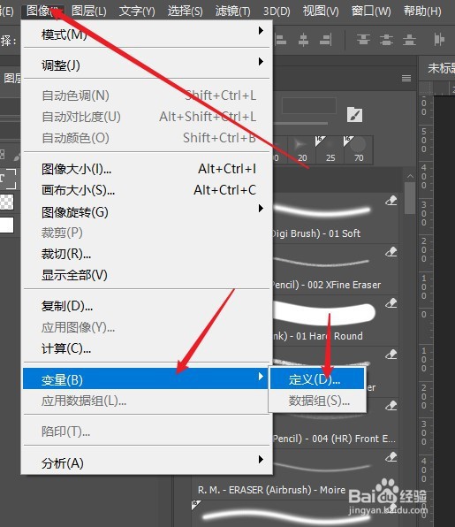Select the transparent checkerboard layer thumbnail
The image size is (455, 527).
coord(6,202)
